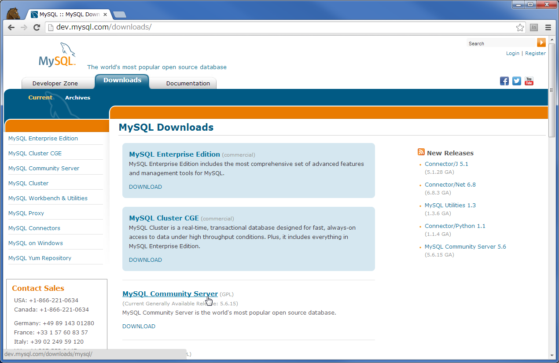Open MySQL Cluster CGE in sidebar
This screenshot has height=363, width=559.
[35, 153]
